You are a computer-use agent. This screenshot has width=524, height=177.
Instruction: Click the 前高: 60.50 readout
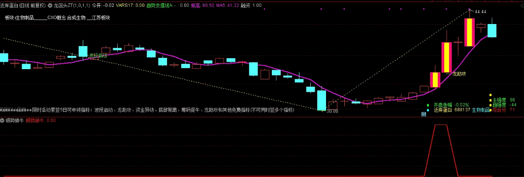click(202, 5)
